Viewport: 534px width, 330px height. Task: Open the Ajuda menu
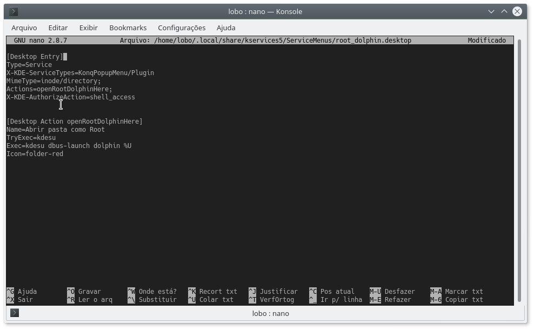coord(225,28)
